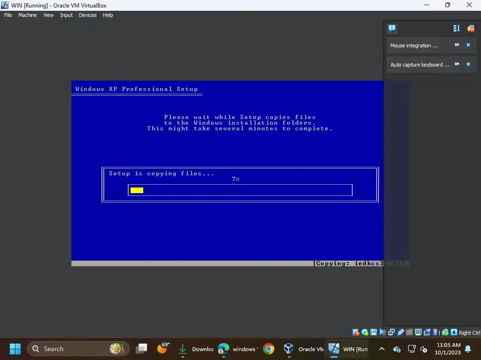This screenshot has width=481, height=360.
Task: Open the Windows notifications bell
Action: (x=468, y=349)
